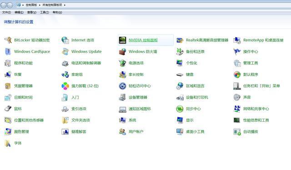Click the 入门 link

(x=75, y=97)
